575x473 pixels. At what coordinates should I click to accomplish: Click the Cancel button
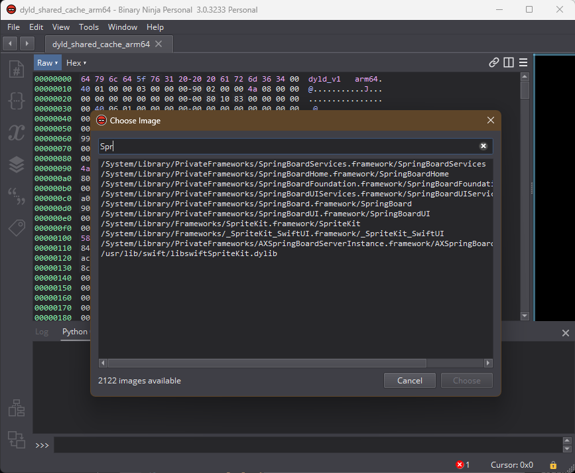coord(410,381)
